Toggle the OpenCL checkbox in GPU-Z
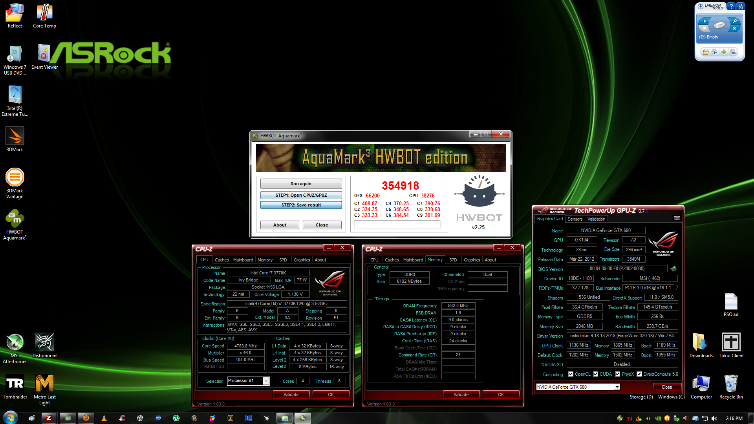The image size is (754, 424). [571, 374]
